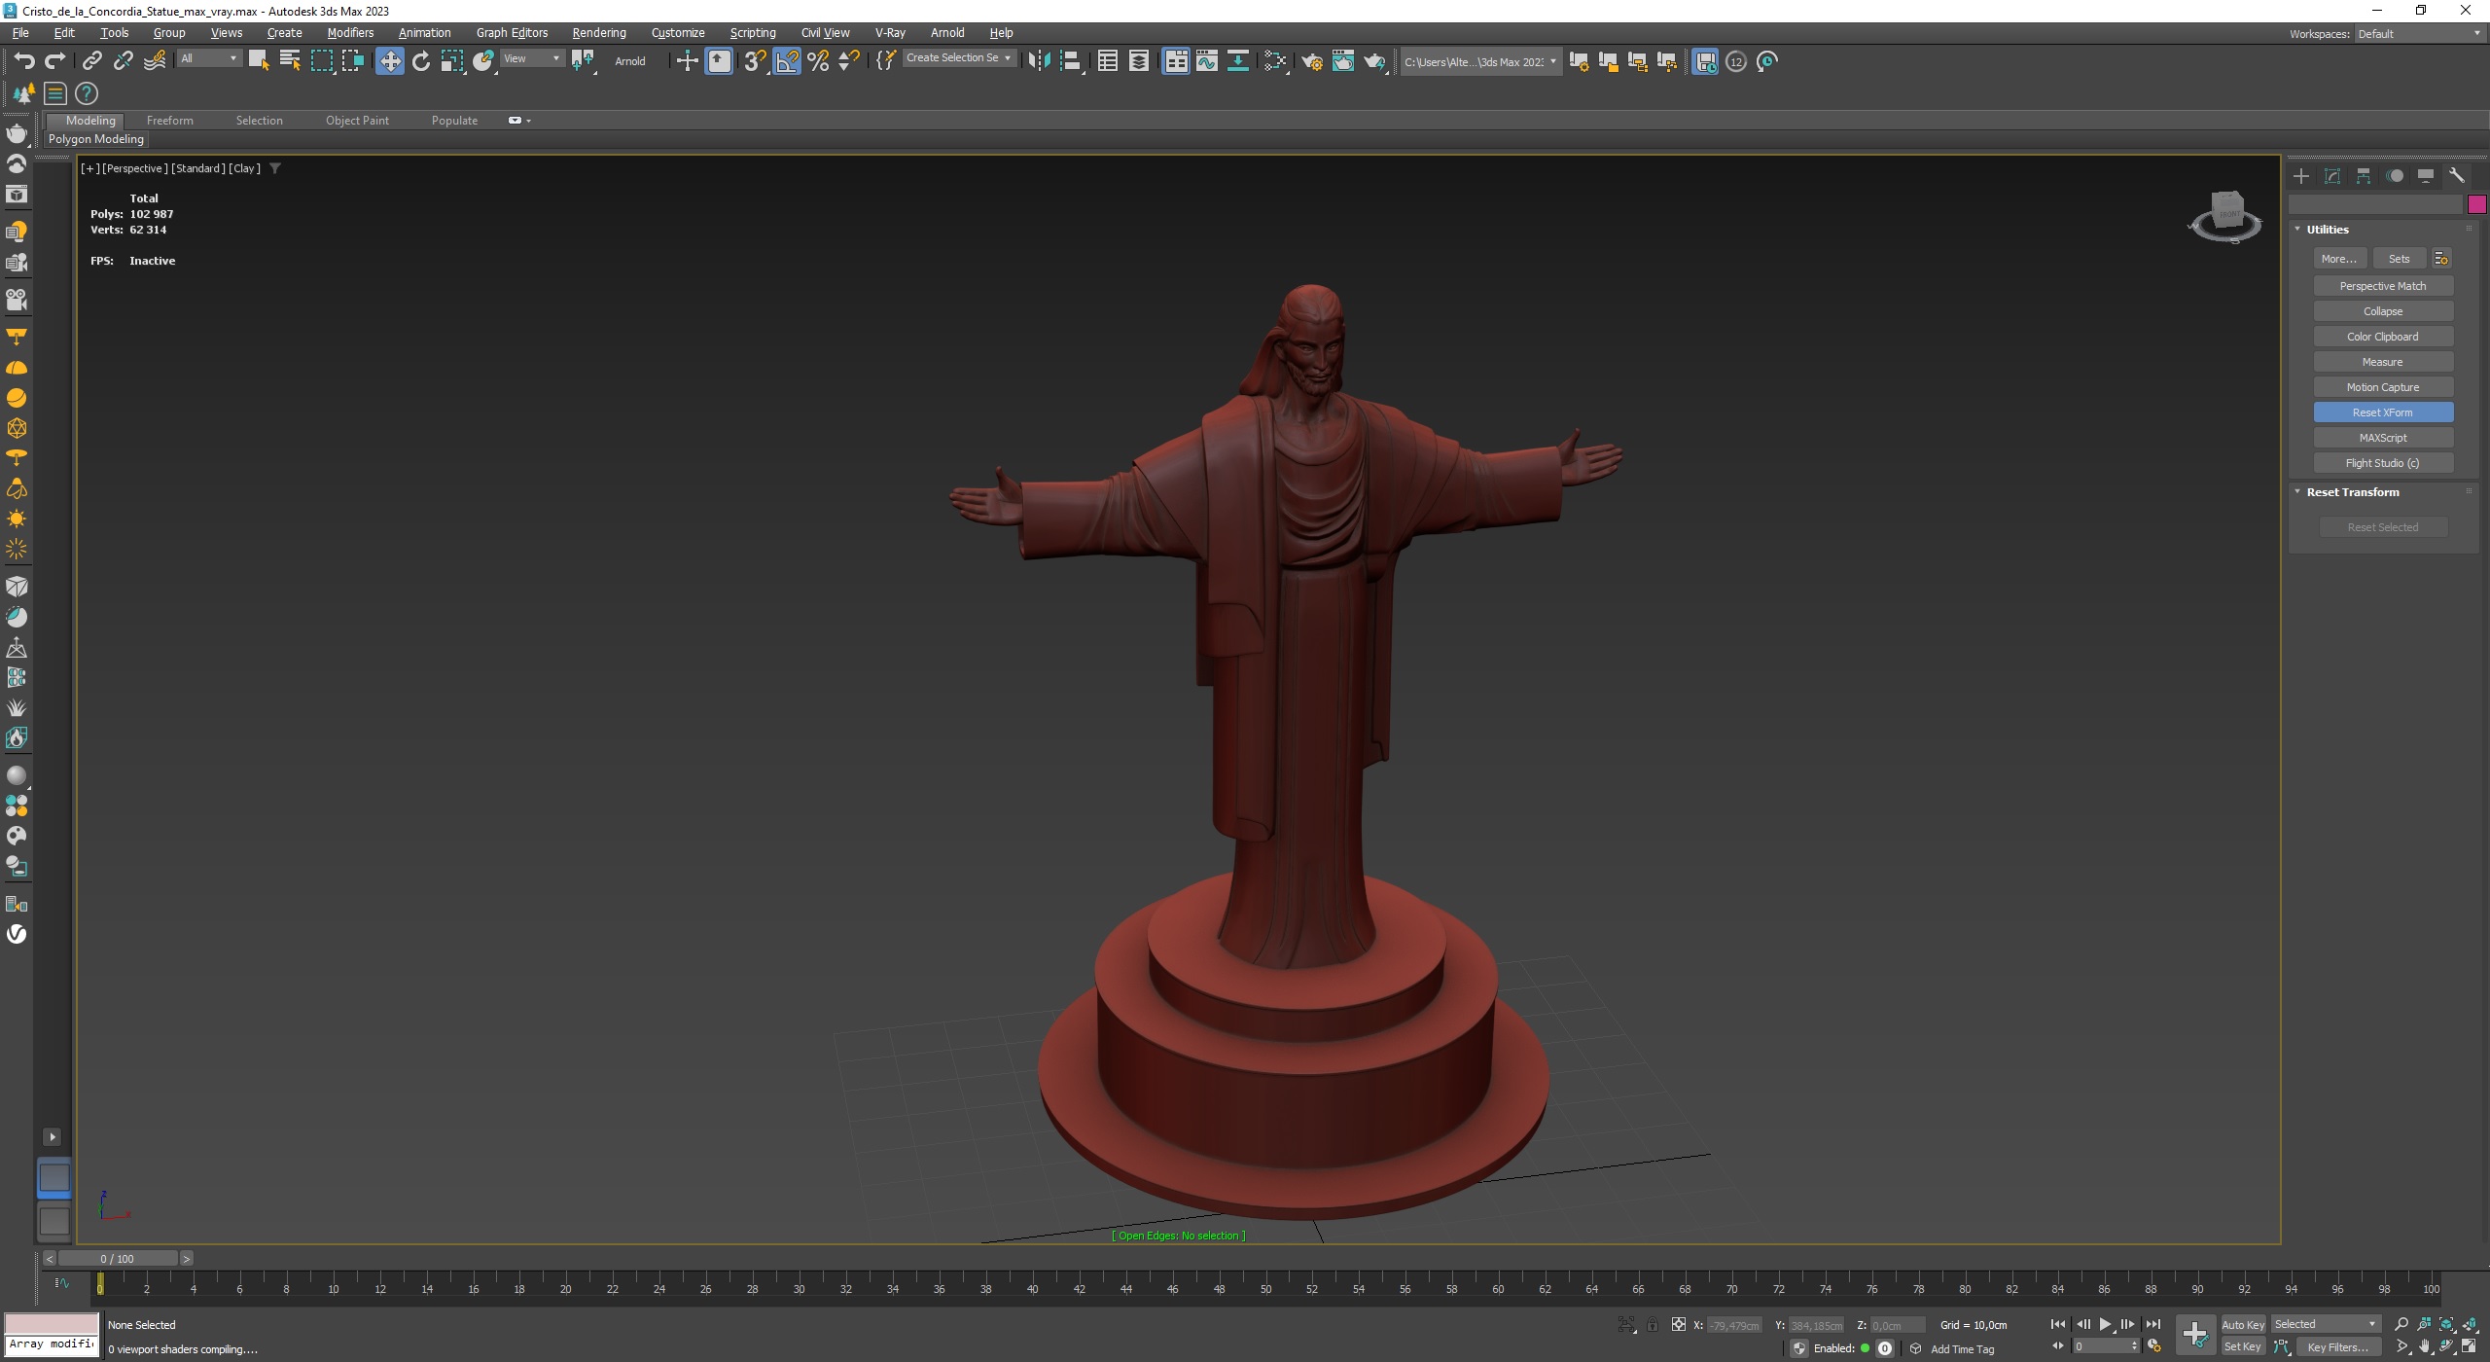The image size is (2490, 1362).
Task: Click the More... utilities button
Action: click(x=2338, y=259)
